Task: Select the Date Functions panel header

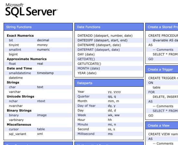Action: coord(109,27)
